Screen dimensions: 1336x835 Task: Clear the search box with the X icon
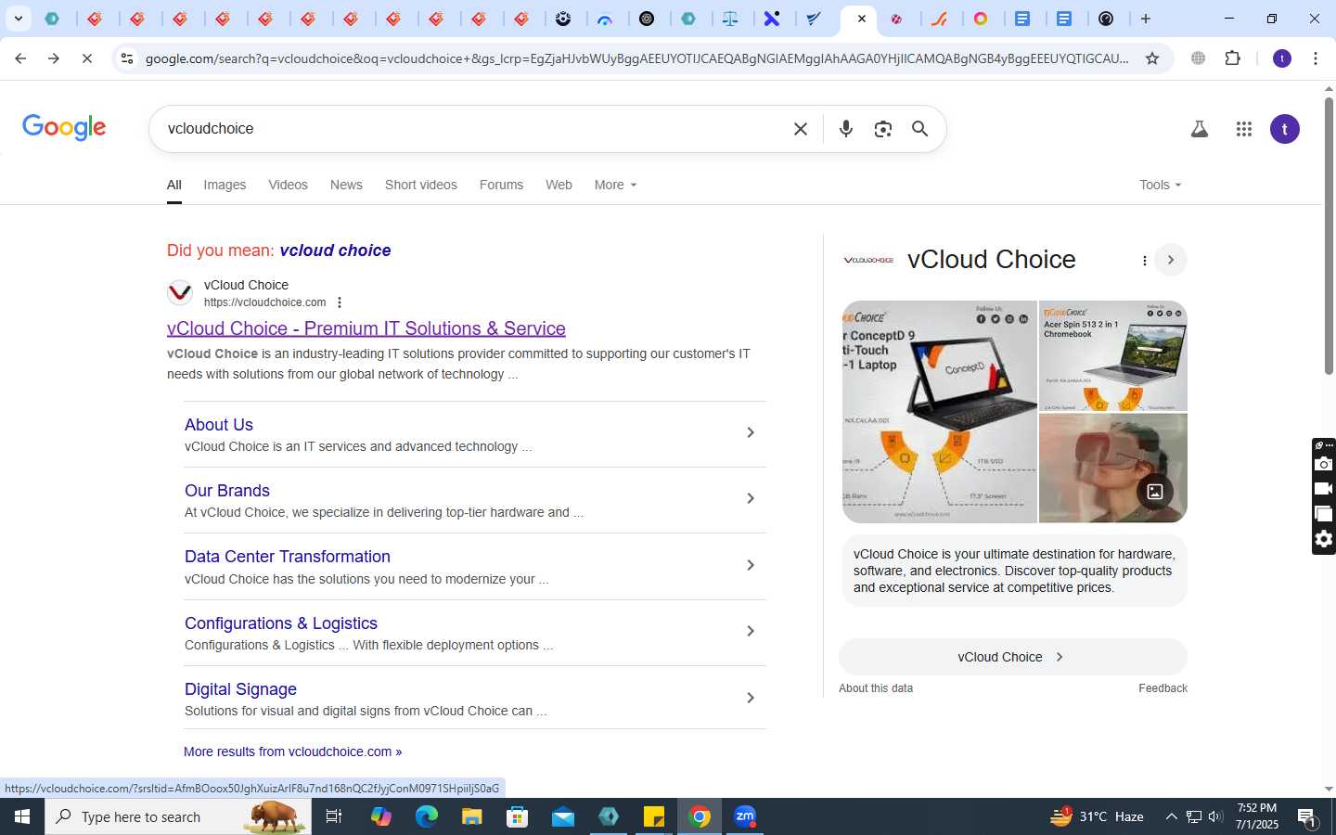point(801,129)
